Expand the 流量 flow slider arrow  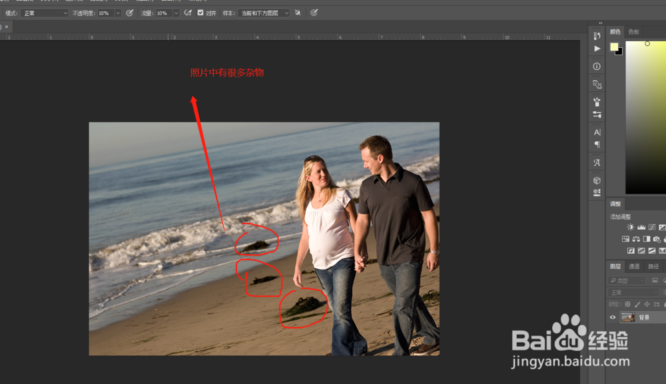pyautogui.click(x=176, y=13)
